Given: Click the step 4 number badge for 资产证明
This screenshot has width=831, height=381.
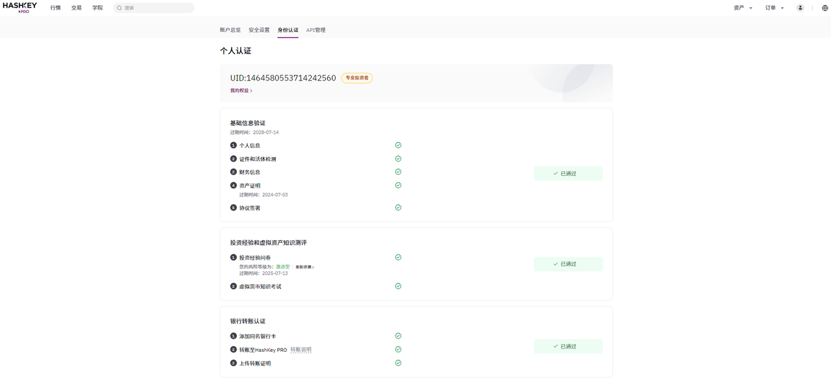Looking at the screenshot, I should pos(234,185).
